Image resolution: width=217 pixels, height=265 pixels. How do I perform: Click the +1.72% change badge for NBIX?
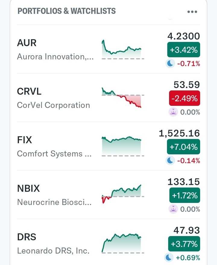click(x=184, y=196)
